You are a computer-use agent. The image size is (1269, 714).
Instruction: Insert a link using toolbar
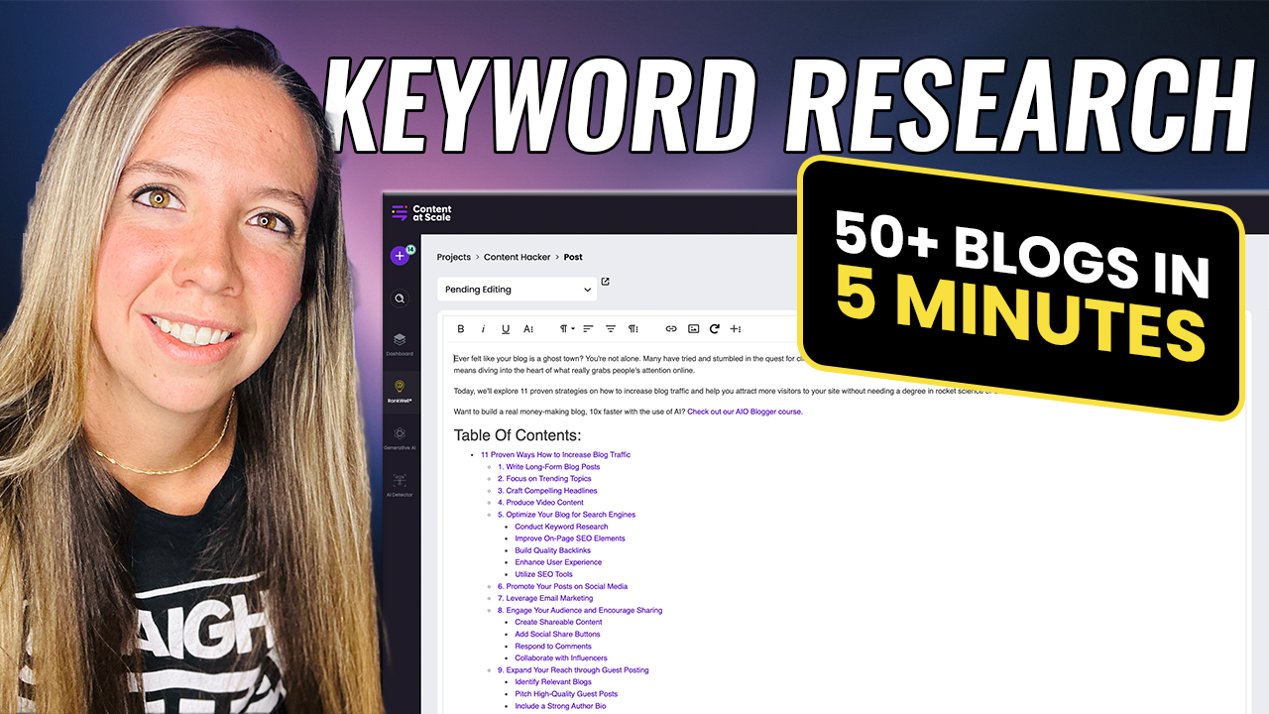click(x=671, y=328)
